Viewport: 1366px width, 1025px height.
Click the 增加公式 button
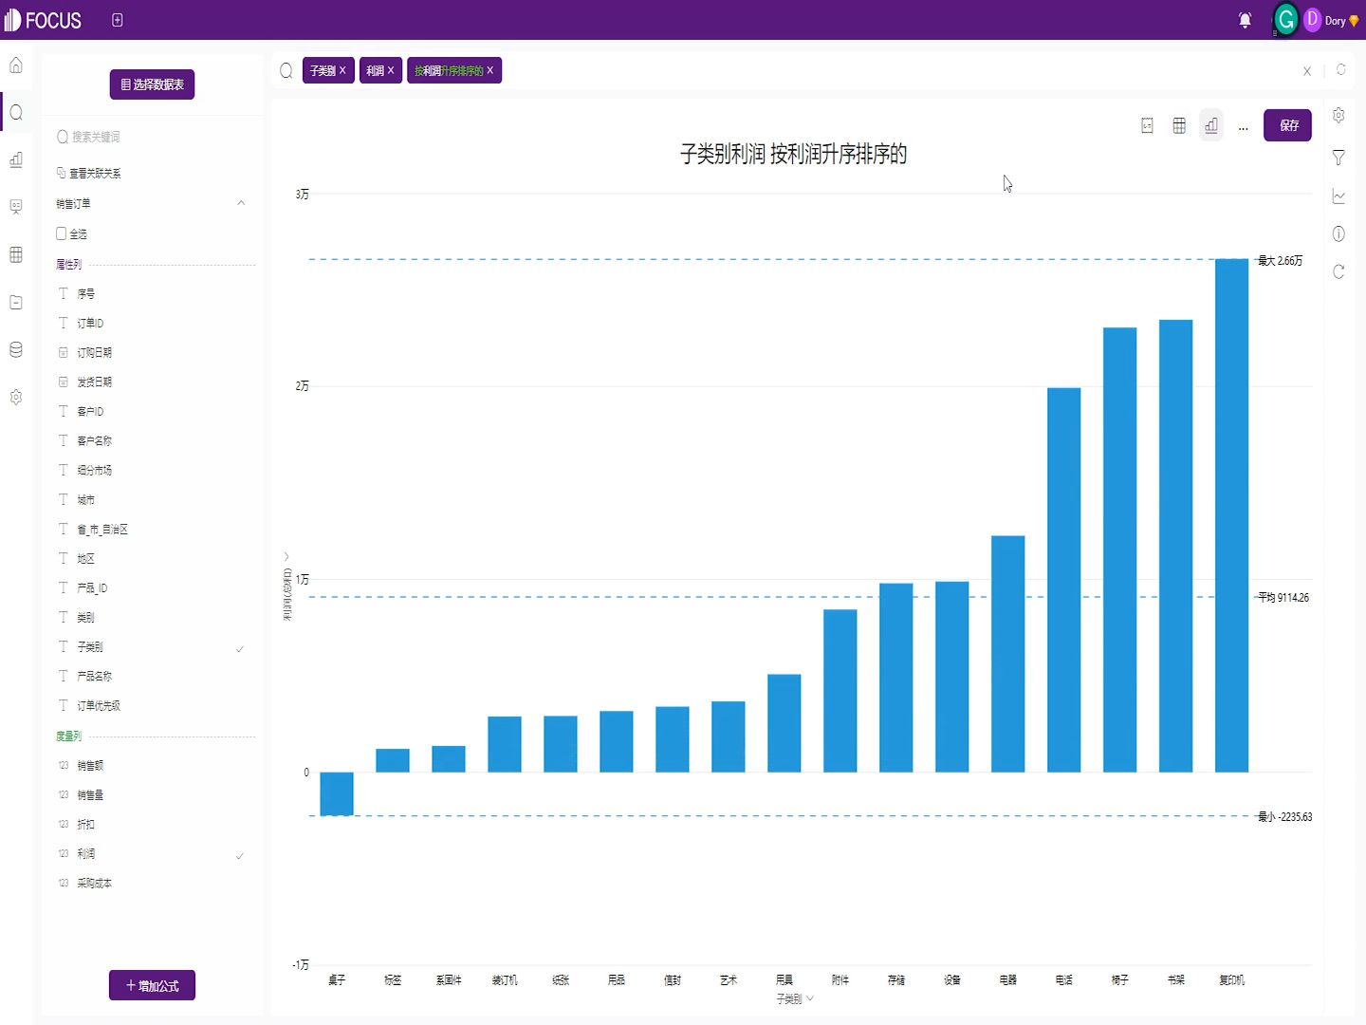pos(152,985)
